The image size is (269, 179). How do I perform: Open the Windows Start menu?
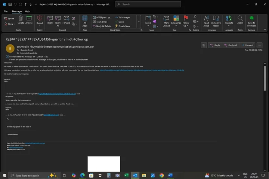[4, 175]
